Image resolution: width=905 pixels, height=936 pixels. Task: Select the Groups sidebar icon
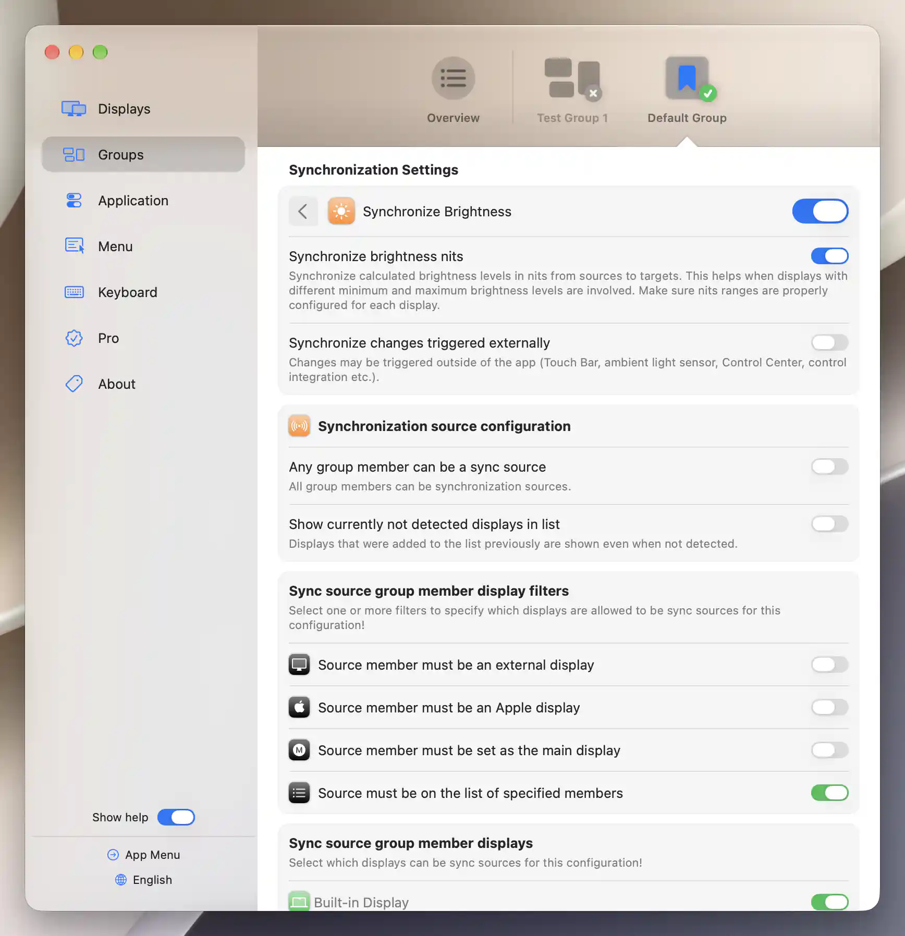[x=74, y=154]
